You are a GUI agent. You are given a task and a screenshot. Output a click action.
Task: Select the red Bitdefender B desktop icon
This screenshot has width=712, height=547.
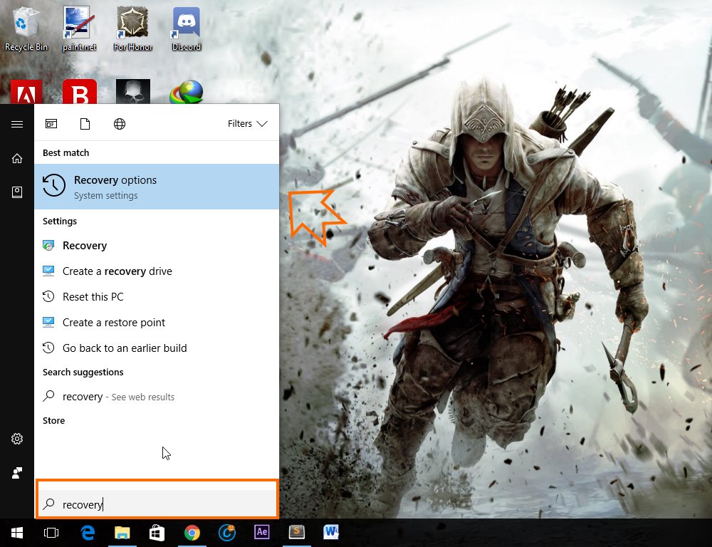click(80, 92)
